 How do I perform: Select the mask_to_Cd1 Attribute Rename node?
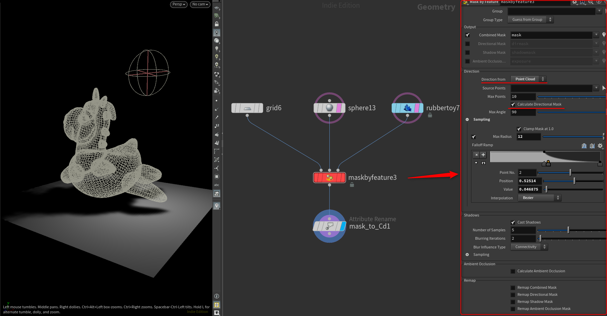pyautogui.click(x=329, y=226)
